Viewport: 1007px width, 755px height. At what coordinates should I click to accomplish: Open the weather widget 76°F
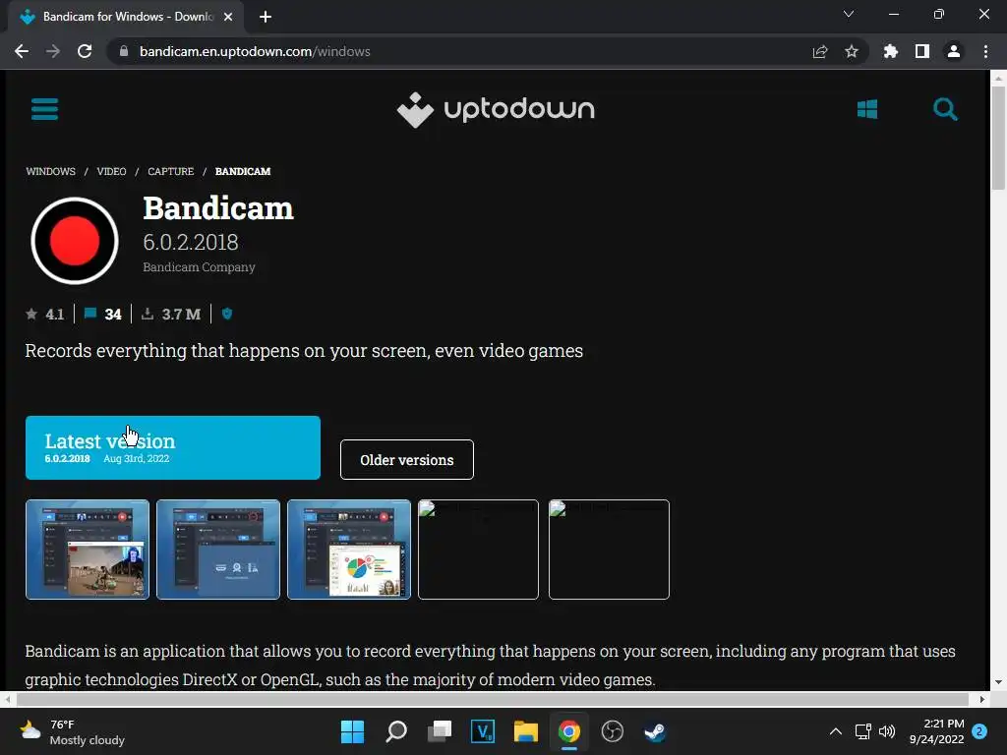[72, 731]
